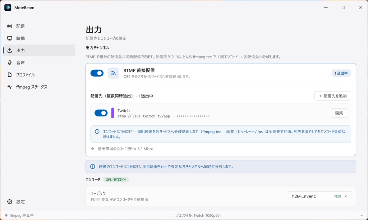
Task: Click the 送出帯域の合計目安 6.2 Mbps text
Action: (125, 149)
